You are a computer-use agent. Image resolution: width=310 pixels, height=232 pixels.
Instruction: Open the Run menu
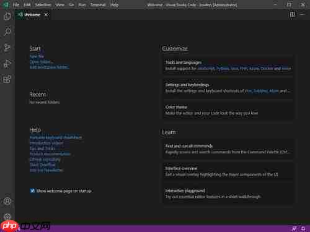[82, 5]
